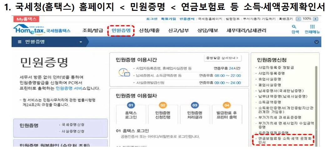
Task: Select 사업자등록증명 in list
Action: pyautogui.click(x=272, y=73)
